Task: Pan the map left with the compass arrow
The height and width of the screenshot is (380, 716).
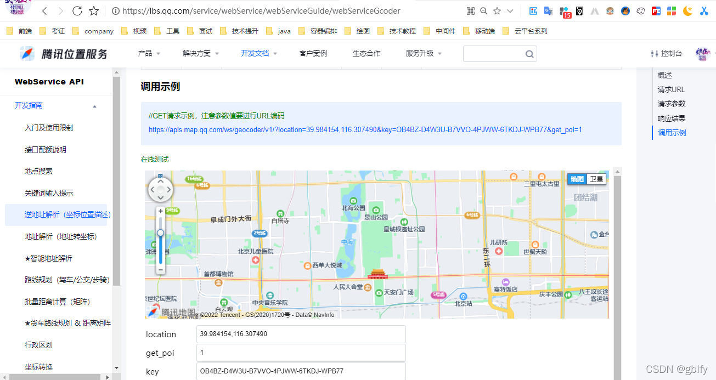Action: [151, 190]
